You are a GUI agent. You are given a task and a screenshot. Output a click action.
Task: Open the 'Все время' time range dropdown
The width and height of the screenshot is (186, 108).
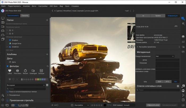coord(26,85)
